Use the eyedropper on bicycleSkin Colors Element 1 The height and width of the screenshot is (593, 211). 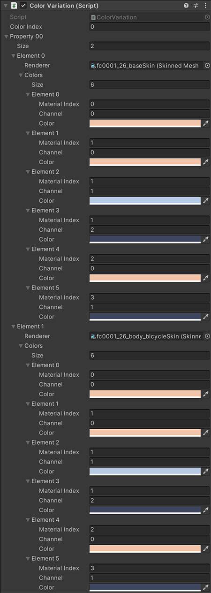[x=206, y=433]
